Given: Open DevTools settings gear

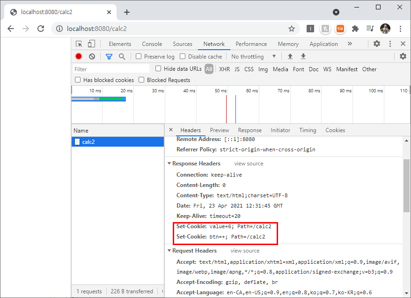Looking at the screenshot, I should point(377,44).
